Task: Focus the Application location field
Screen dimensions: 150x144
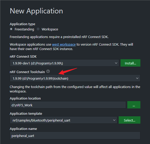Action: tap(68, 105)
